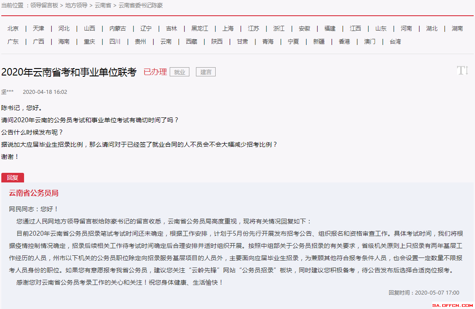
Task: Open 云南省委书记陈豪 breadcrumb link
Action: [140, 5]
